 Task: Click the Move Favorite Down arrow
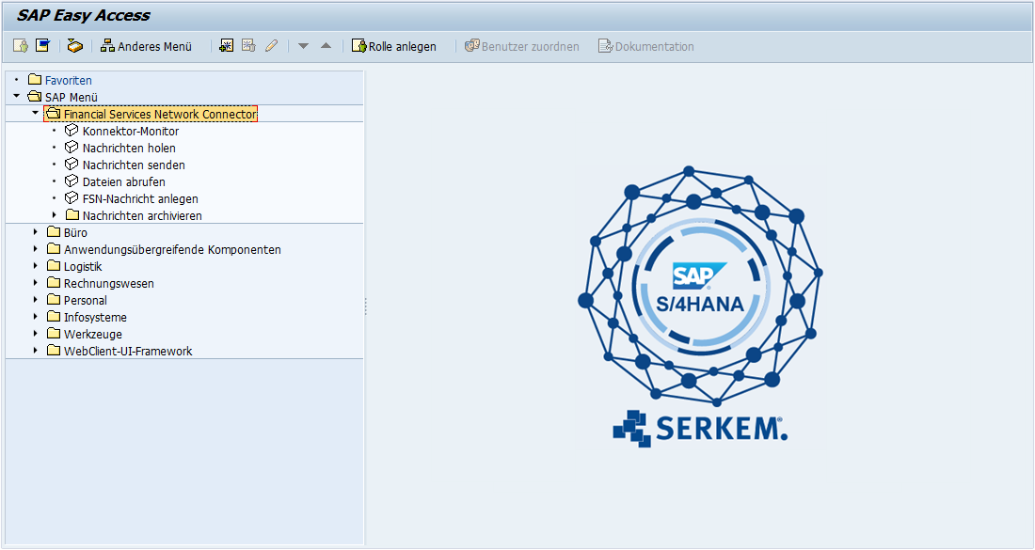coord(303,46)
